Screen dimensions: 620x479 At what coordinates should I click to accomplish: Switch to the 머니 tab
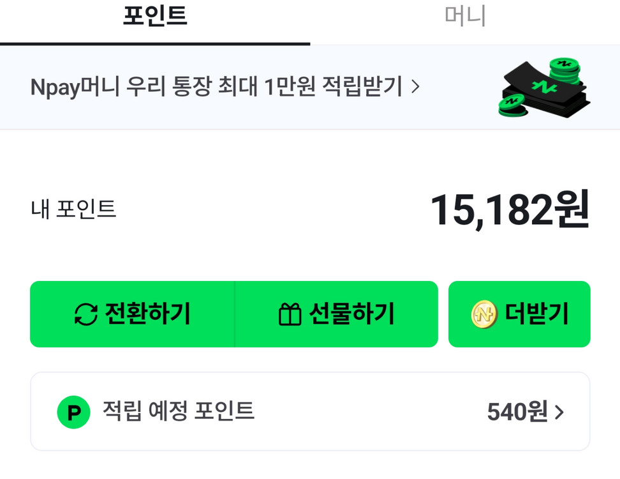(465, 17)
